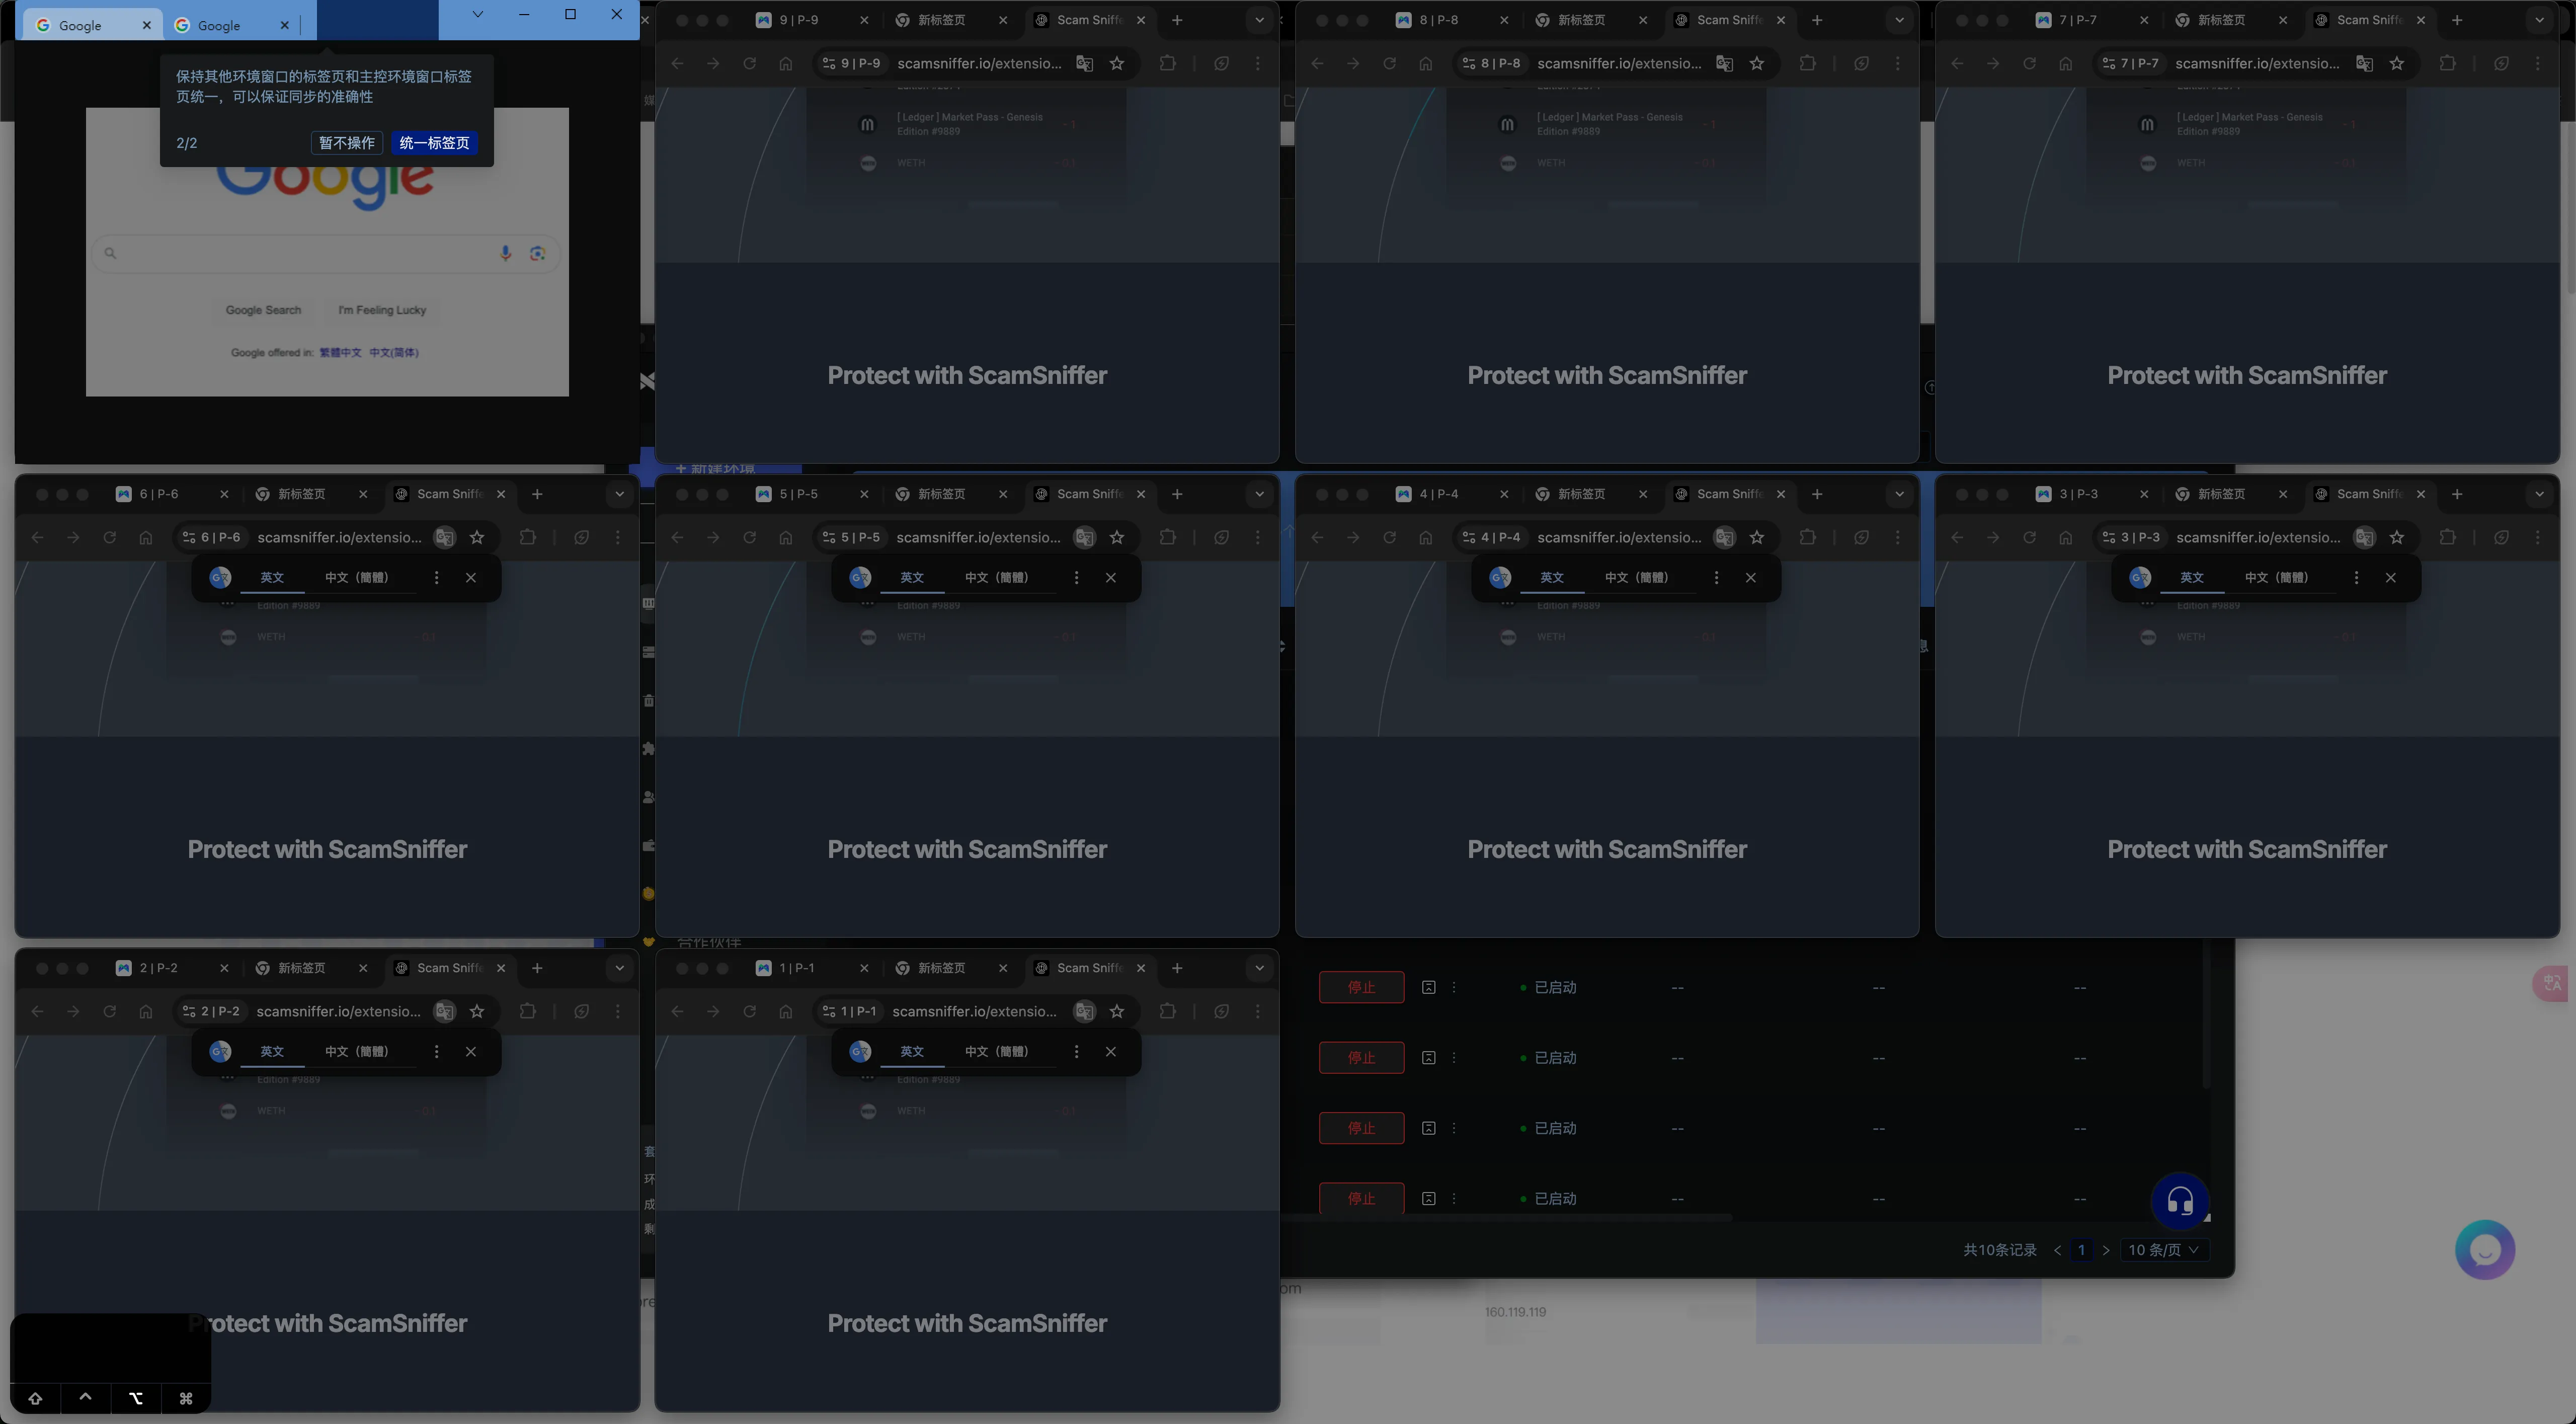Click the 统一标签页 button in the tooltip

434,143
